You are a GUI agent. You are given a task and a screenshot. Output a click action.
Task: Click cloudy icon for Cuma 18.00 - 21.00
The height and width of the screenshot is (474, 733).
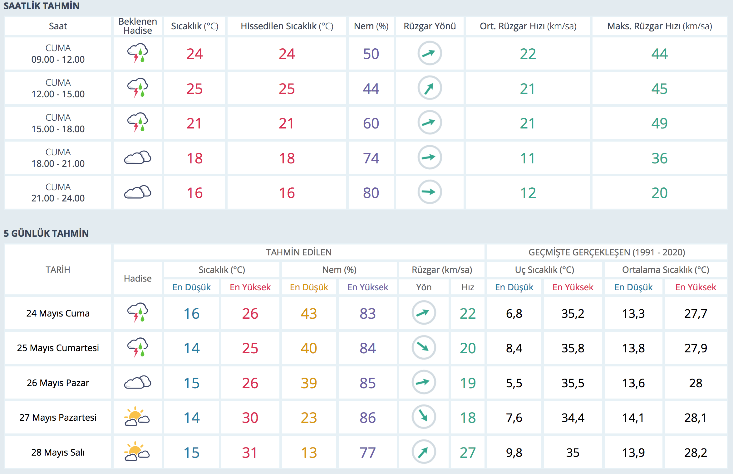point(138,158)
